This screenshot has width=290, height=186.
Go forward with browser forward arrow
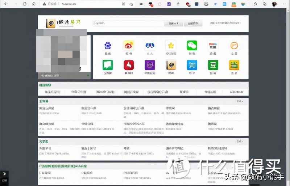click(16, 4)
